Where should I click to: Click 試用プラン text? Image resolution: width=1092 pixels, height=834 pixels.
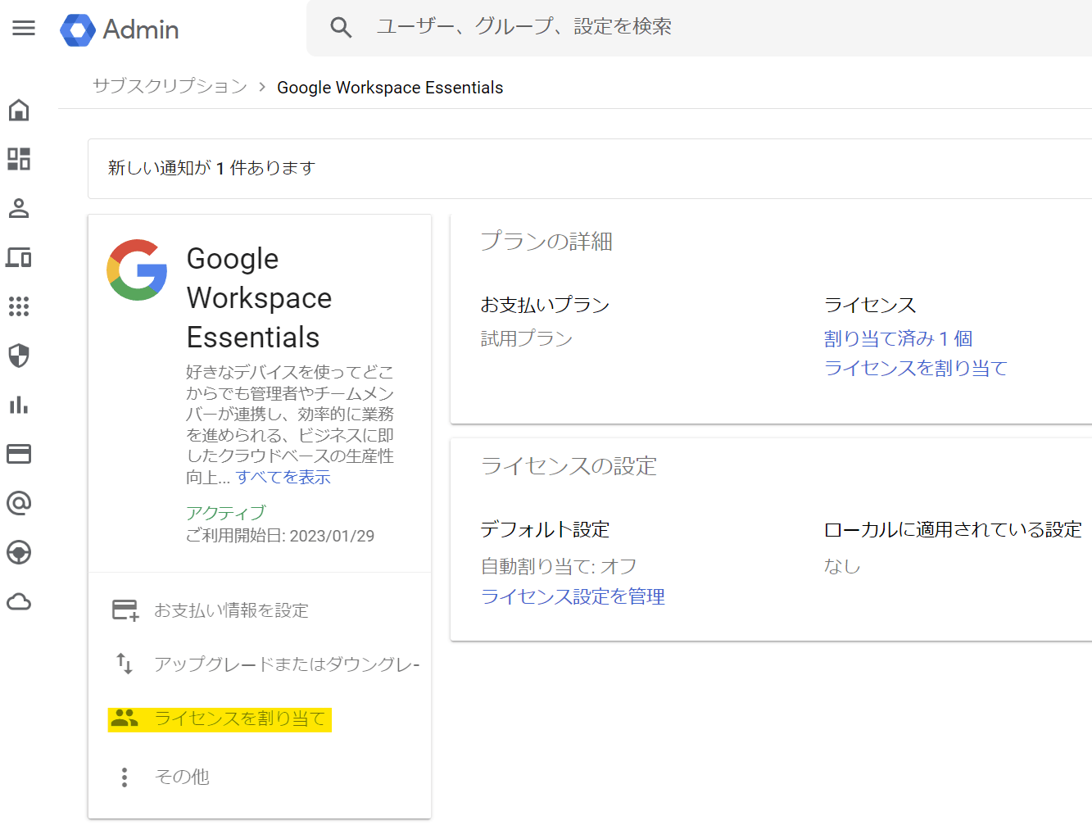point(527,338)
